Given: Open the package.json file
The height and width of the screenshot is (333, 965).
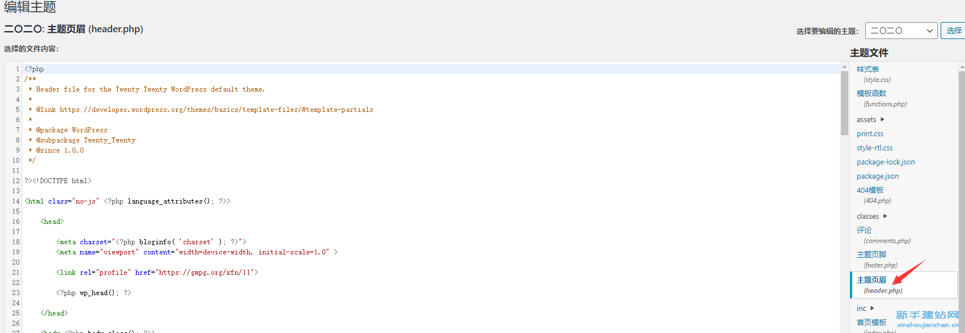Looking at the screenshot, I should point(878,176).
